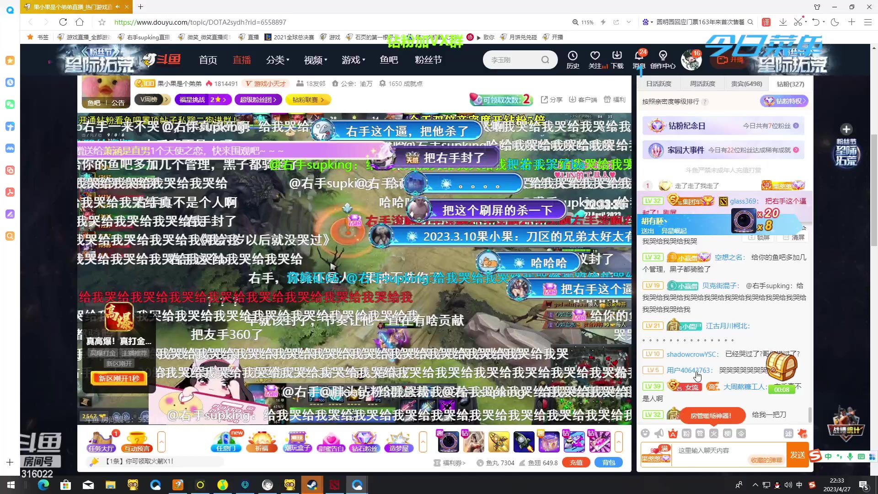
Task: Switch to 日活跃度 tab
Action: 658,84
